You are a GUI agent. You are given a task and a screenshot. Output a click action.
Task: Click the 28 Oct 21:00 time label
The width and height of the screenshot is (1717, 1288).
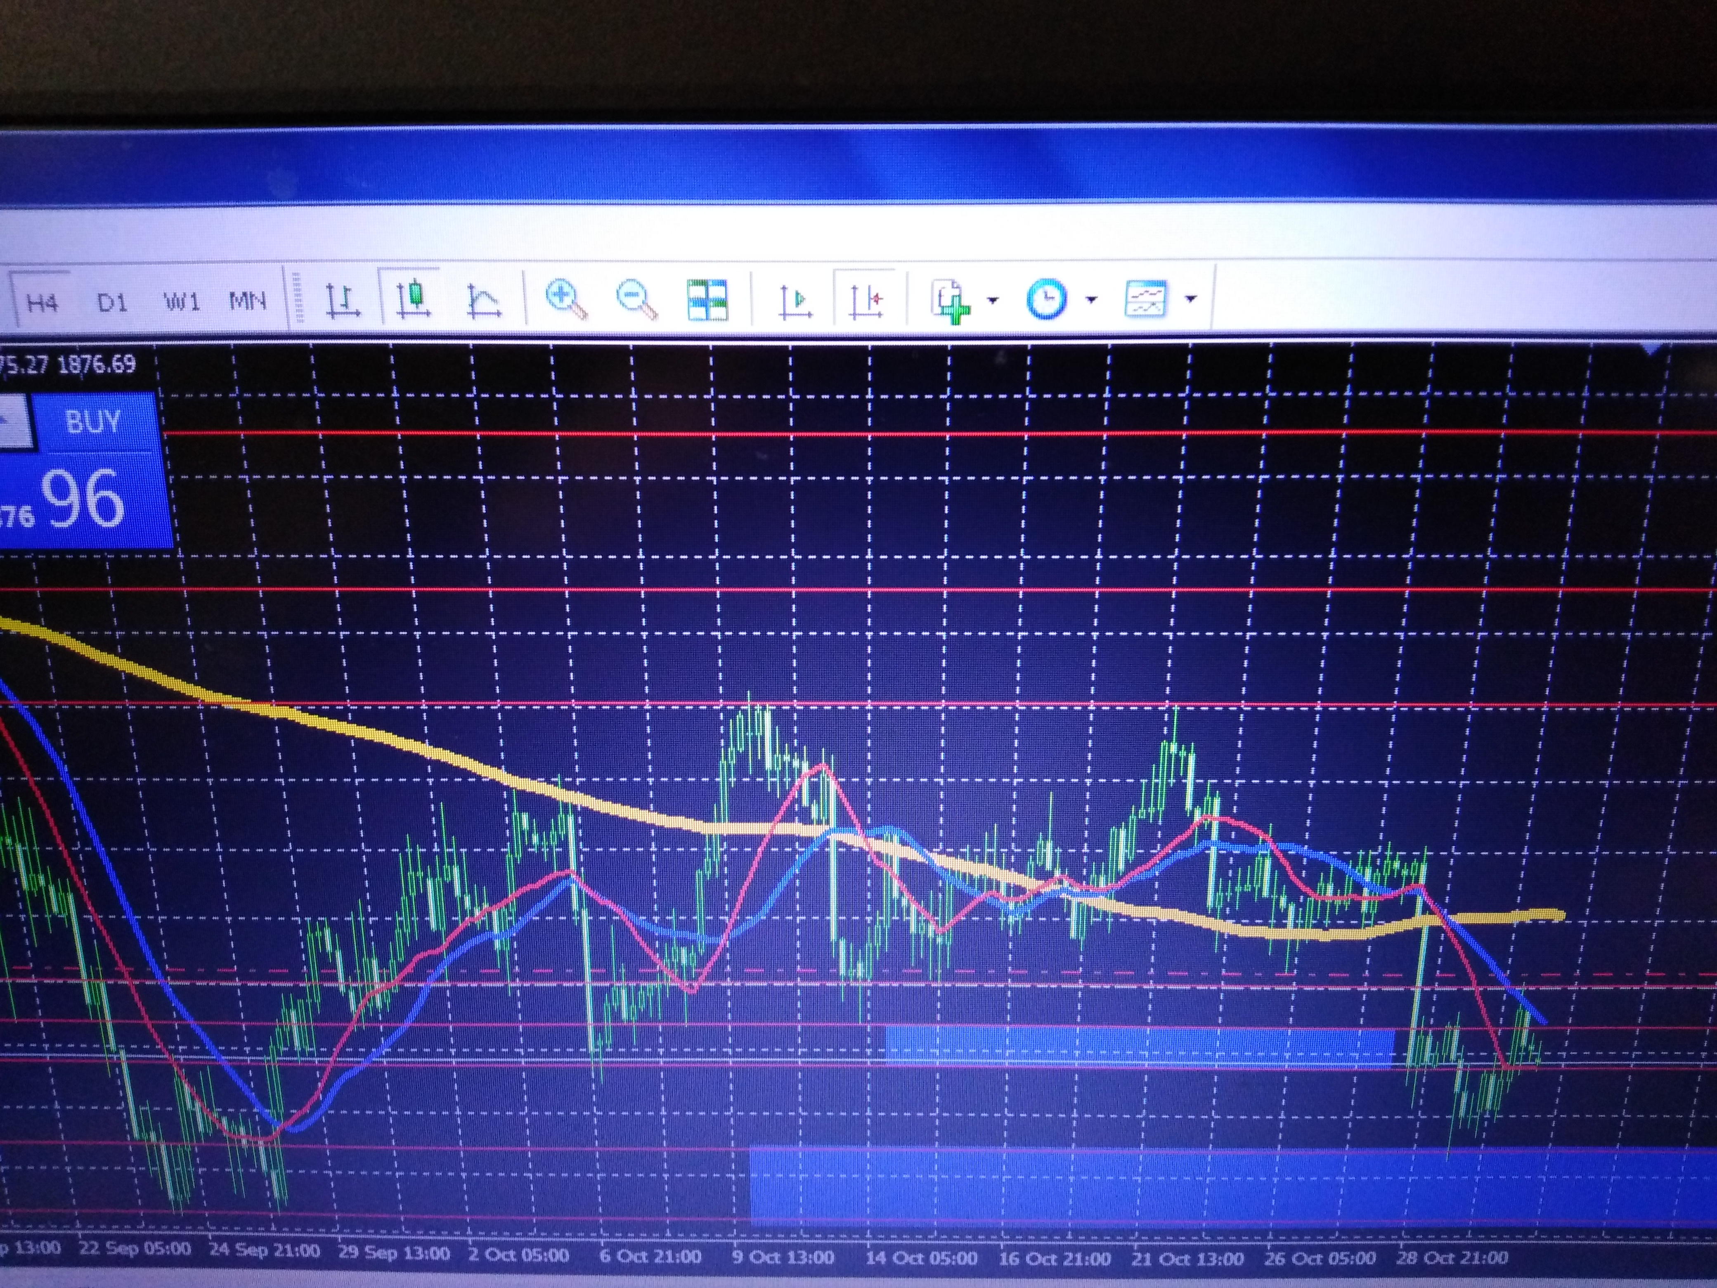pos(1452,1257)
